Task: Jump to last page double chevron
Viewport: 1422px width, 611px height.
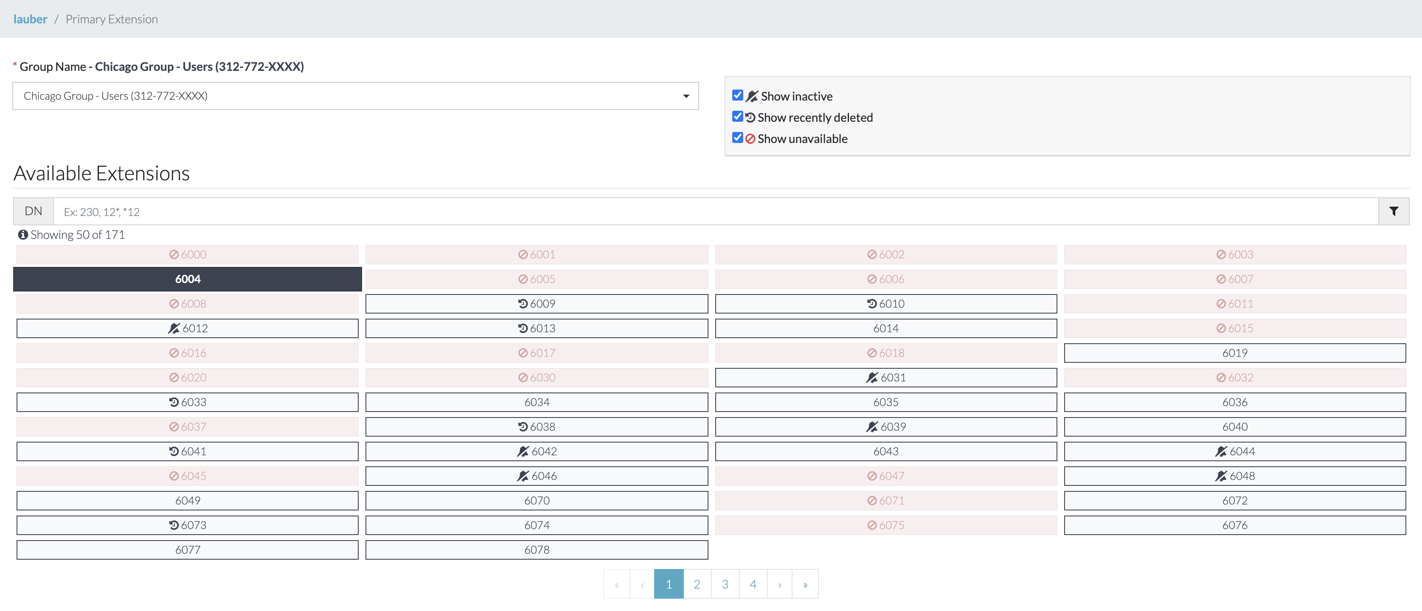Action: pyautogui.click(x=805, y=584)
